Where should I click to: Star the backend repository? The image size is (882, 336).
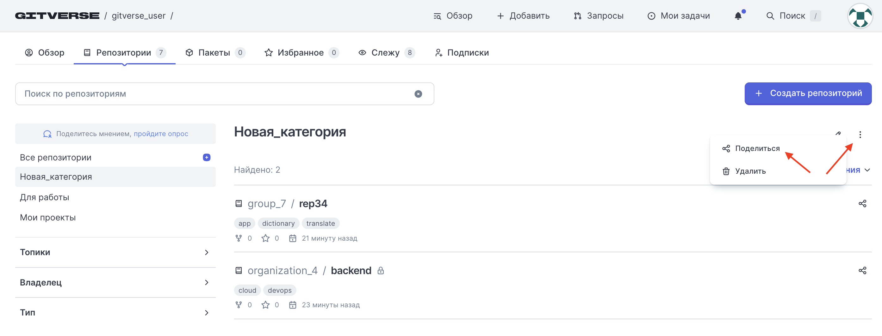[265, 305]
